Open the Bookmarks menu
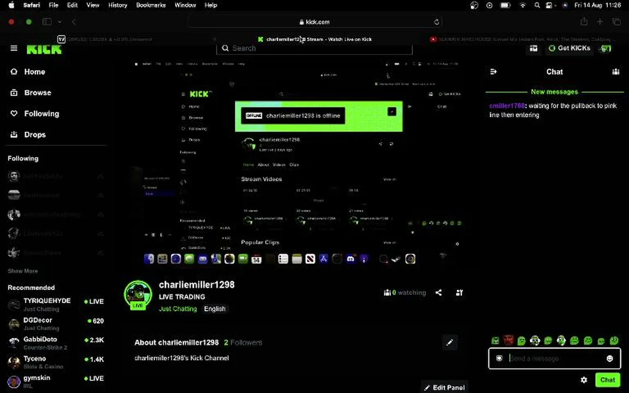This screenshot has height=393, width=629. coord(151,5)
